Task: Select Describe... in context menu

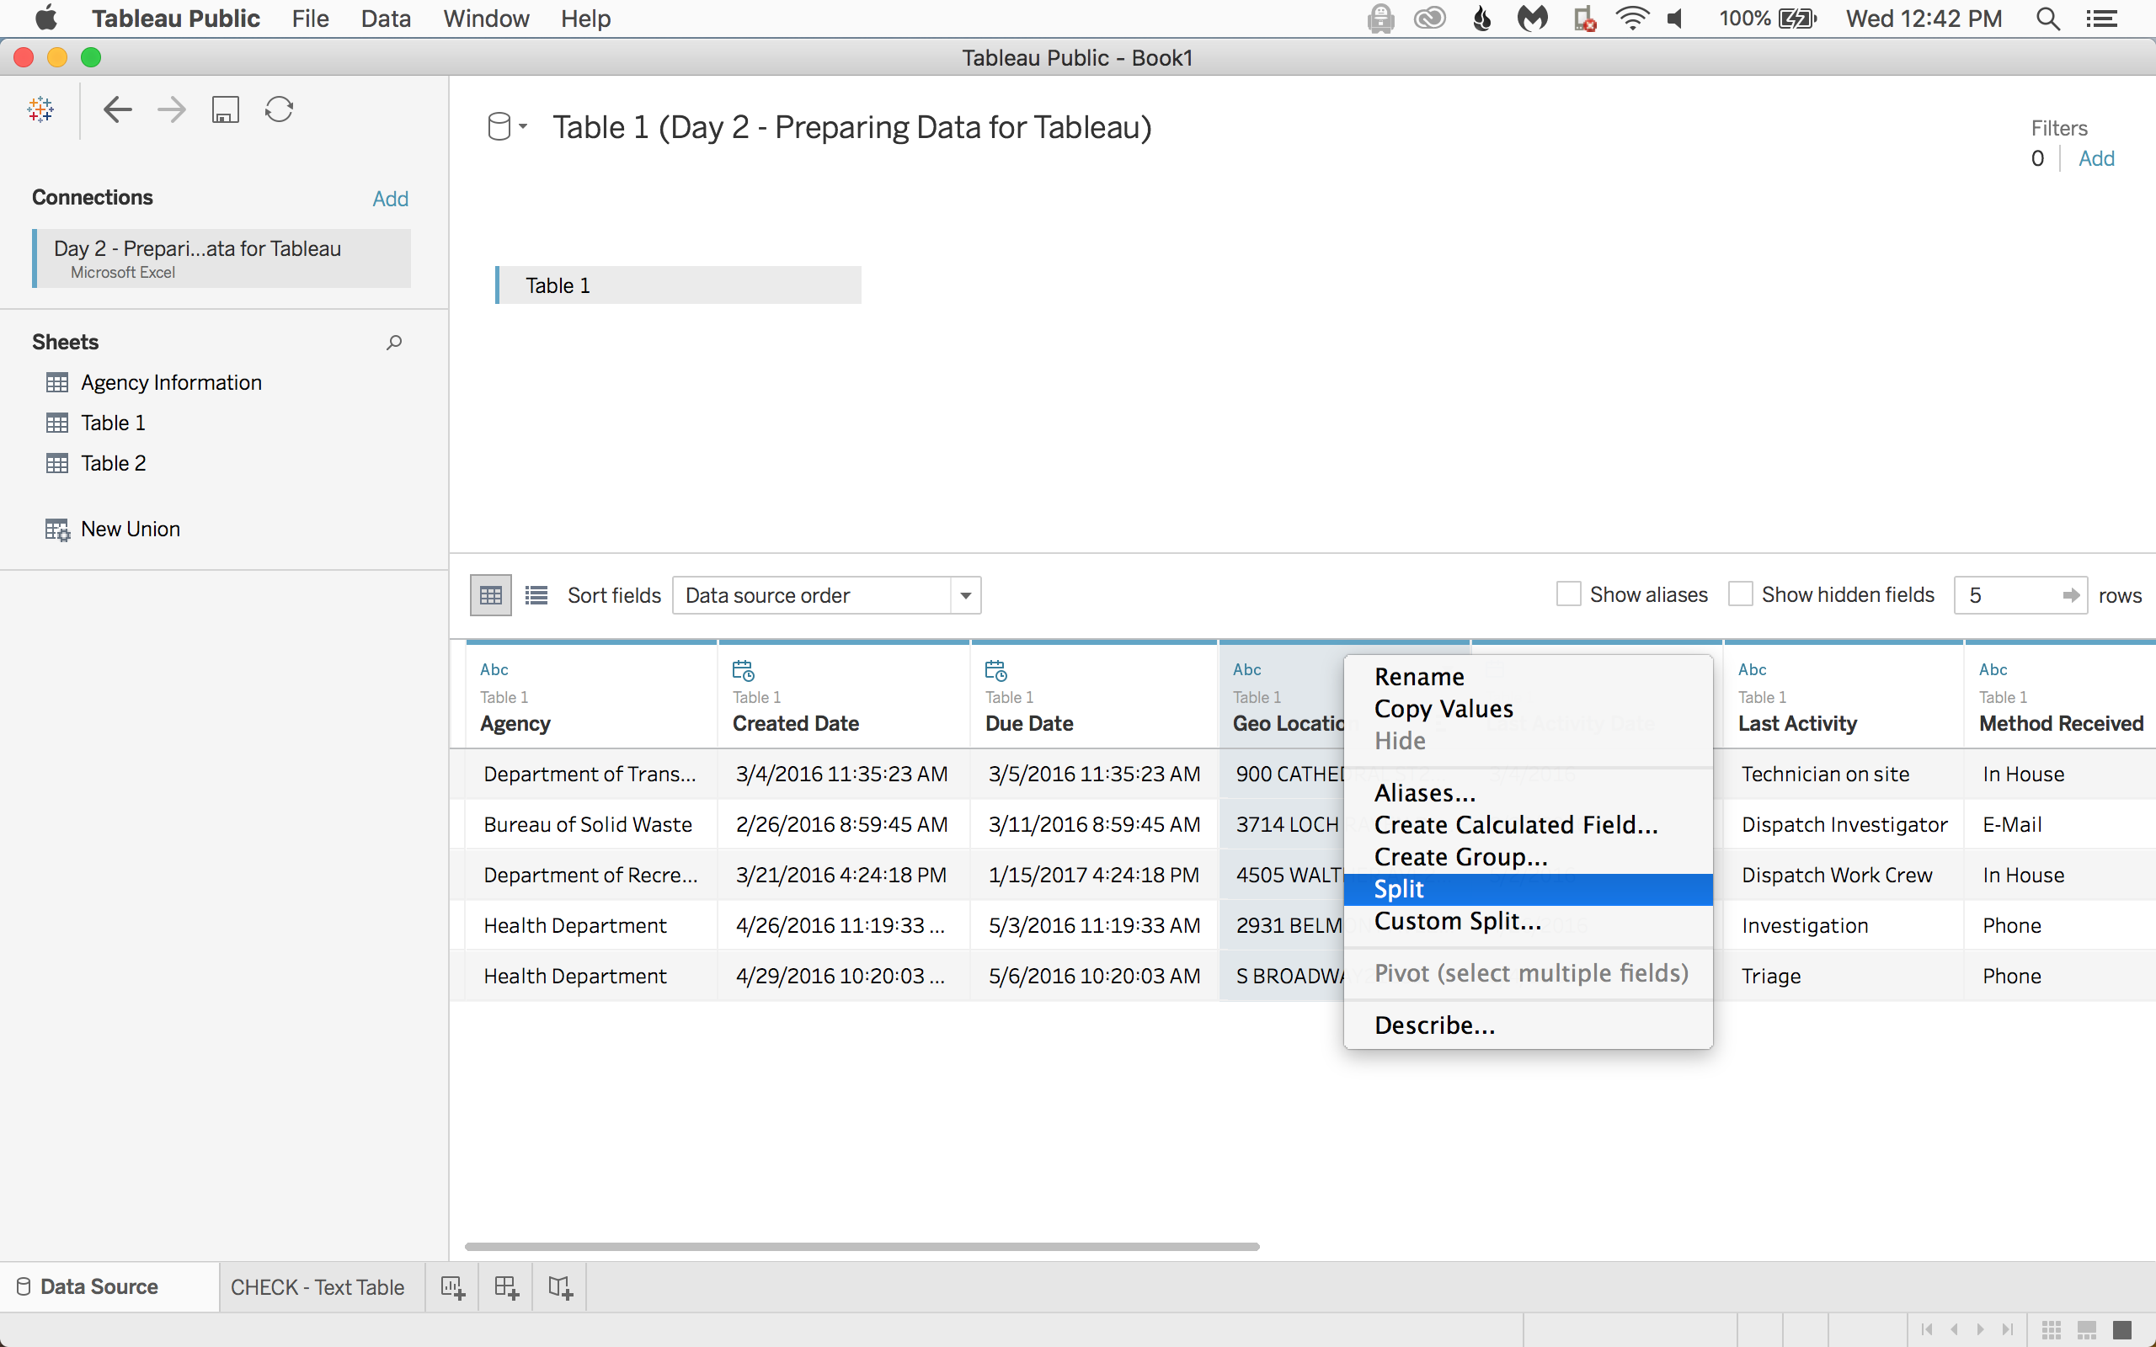Action: [1528, 1025]
